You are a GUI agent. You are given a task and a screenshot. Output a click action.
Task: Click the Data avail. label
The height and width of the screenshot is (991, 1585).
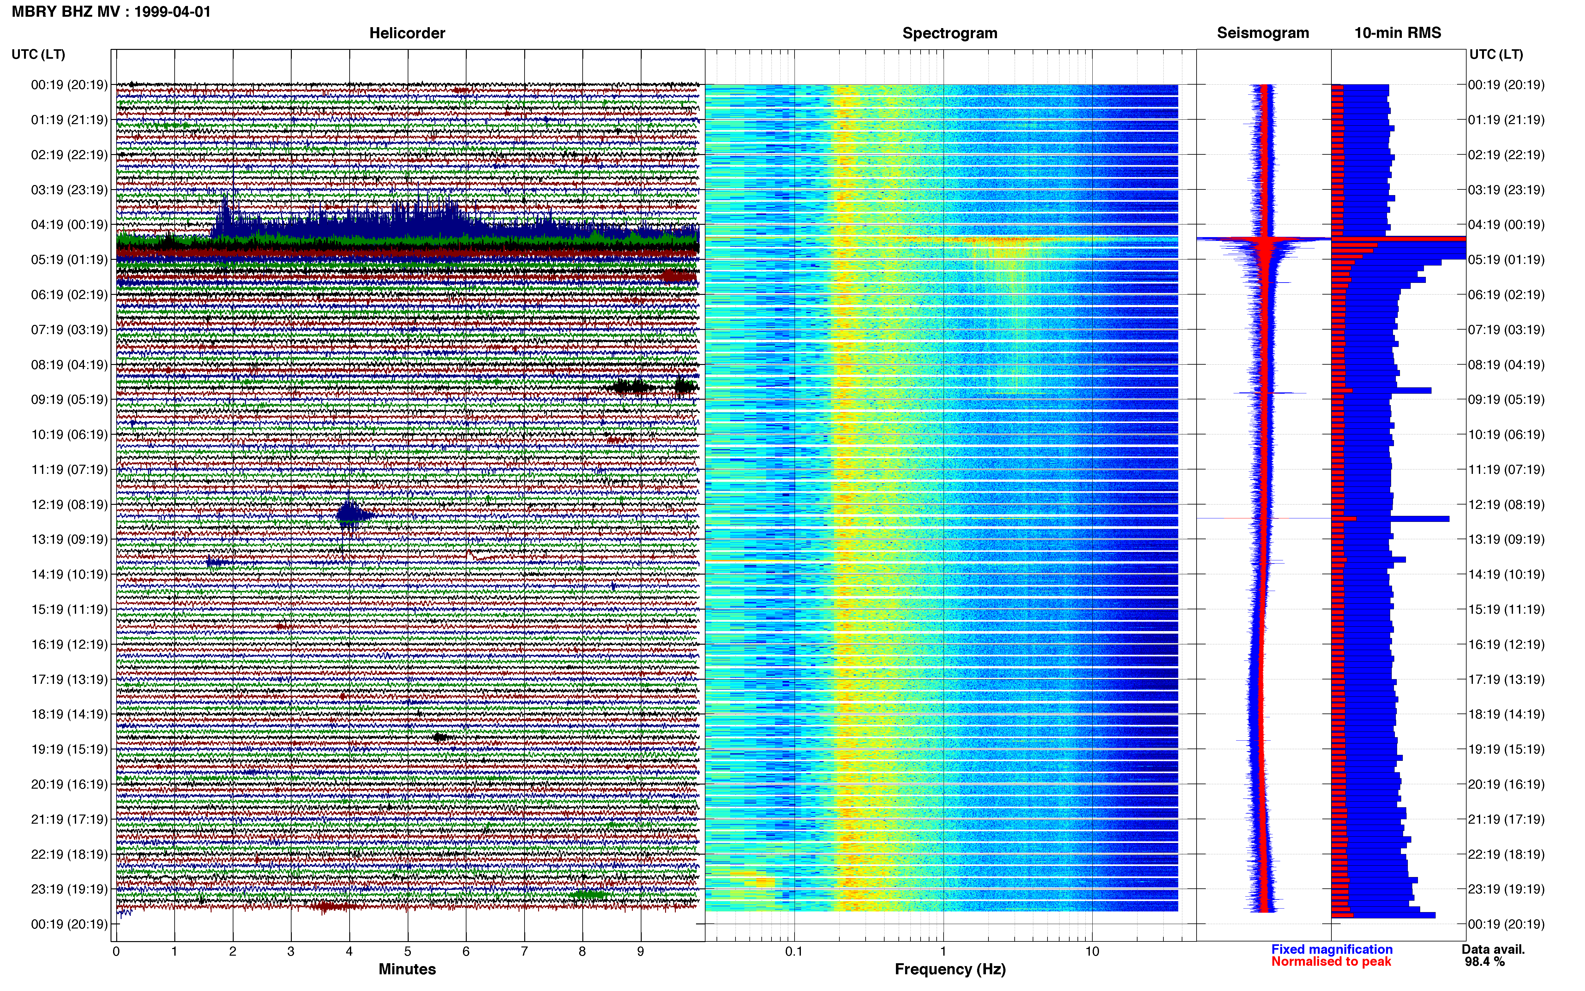(x=1493, y=949)
